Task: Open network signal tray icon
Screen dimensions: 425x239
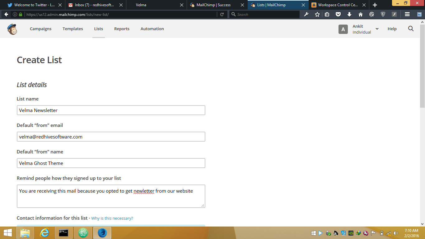Action: (388, 233)
